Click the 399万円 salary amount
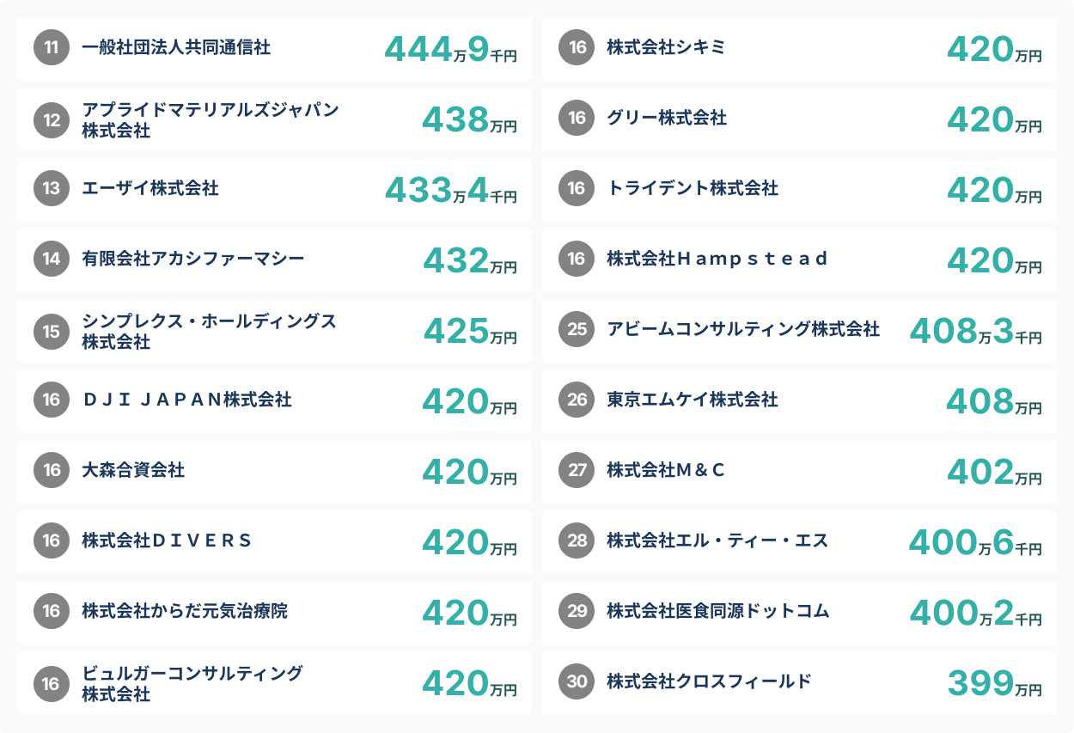The width and height of the screenshot is (1074, 733). 994,684
